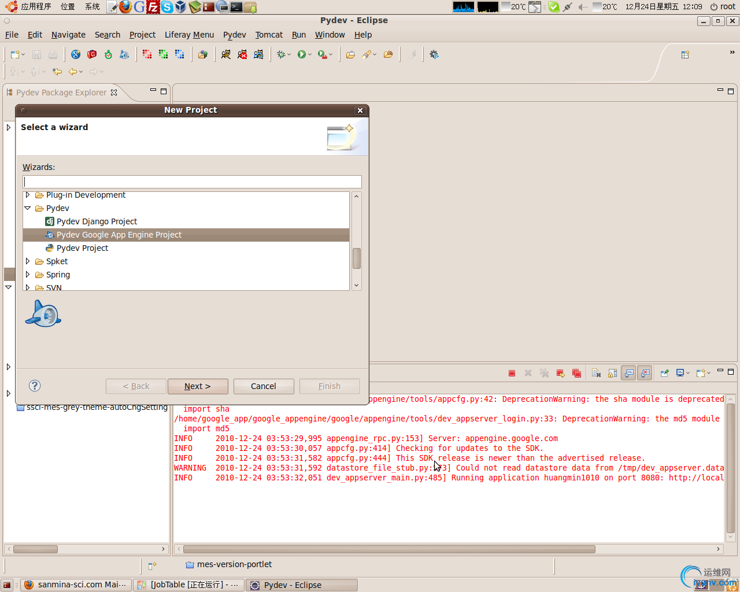Expand the Spring wizard category

[x=28, y=275]
